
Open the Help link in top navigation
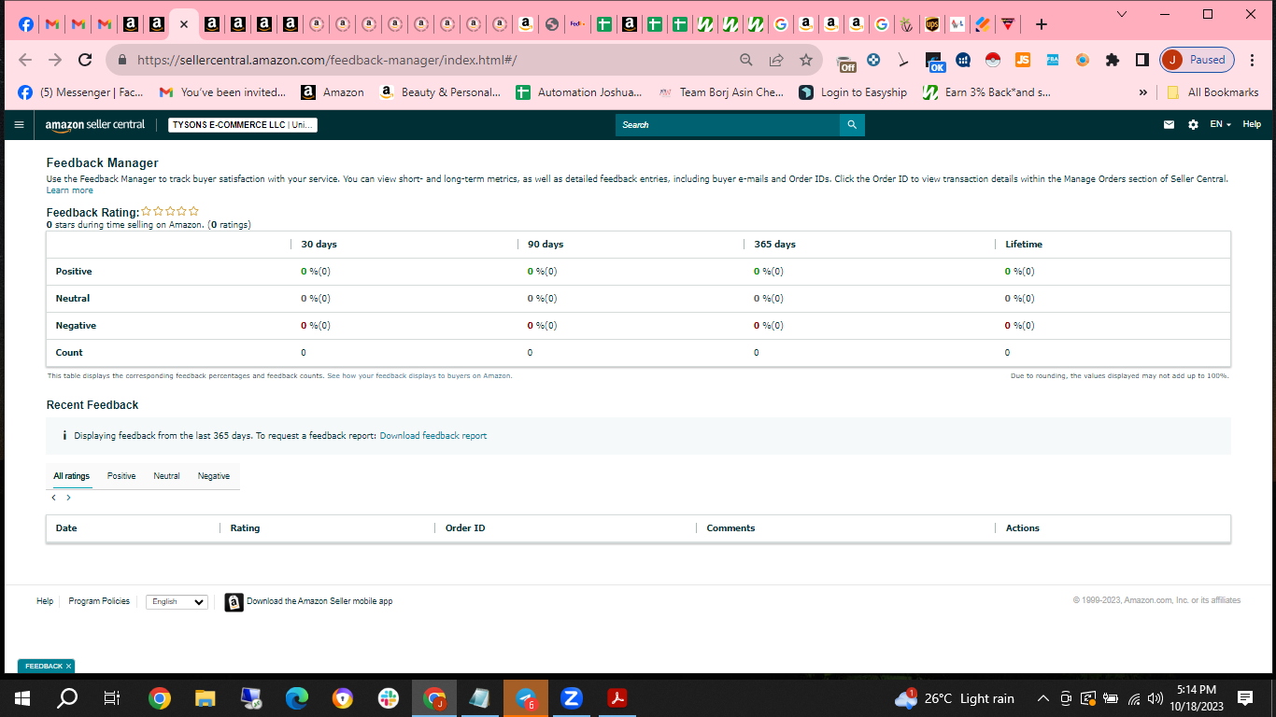click(1252, 124)
